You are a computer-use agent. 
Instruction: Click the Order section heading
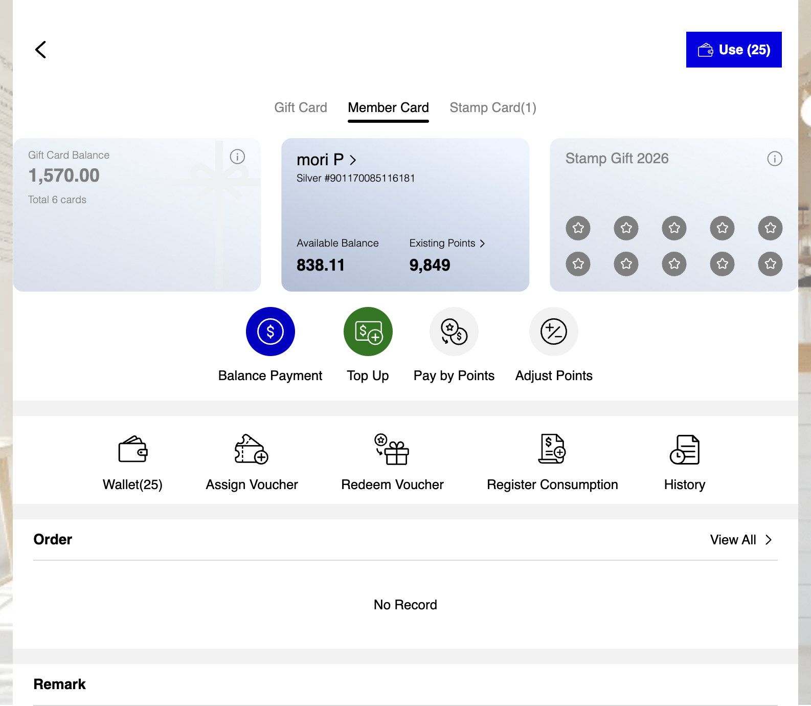point(53,539)
